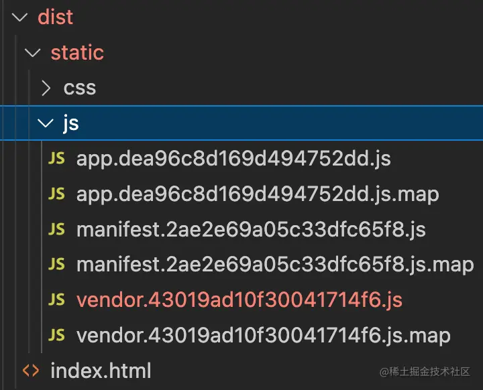Collapse the static folder chevron
The height and width of the screenshot is (390, 483).
[x=33, y=53]
